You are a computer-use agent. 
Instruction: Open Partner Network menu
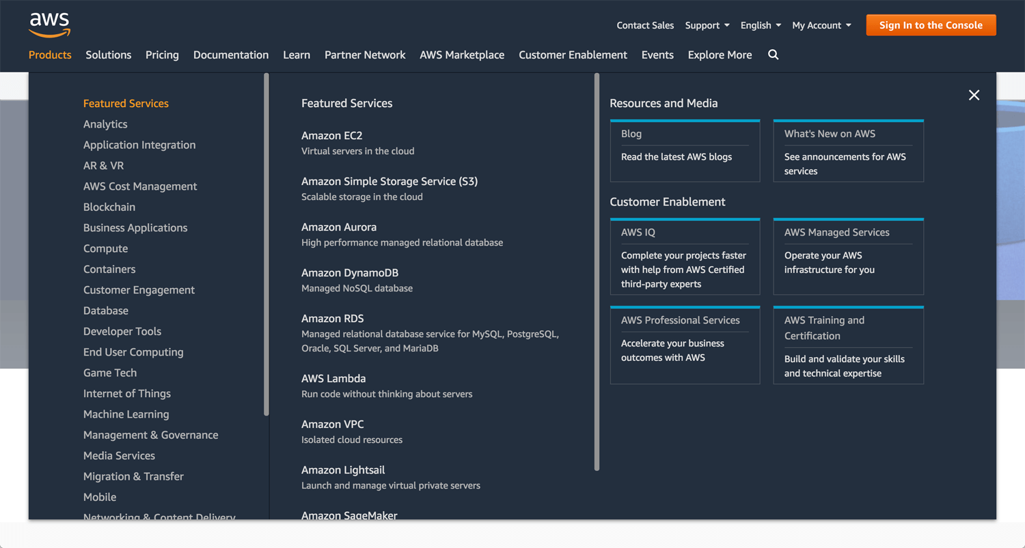click(x=365, y=55)
